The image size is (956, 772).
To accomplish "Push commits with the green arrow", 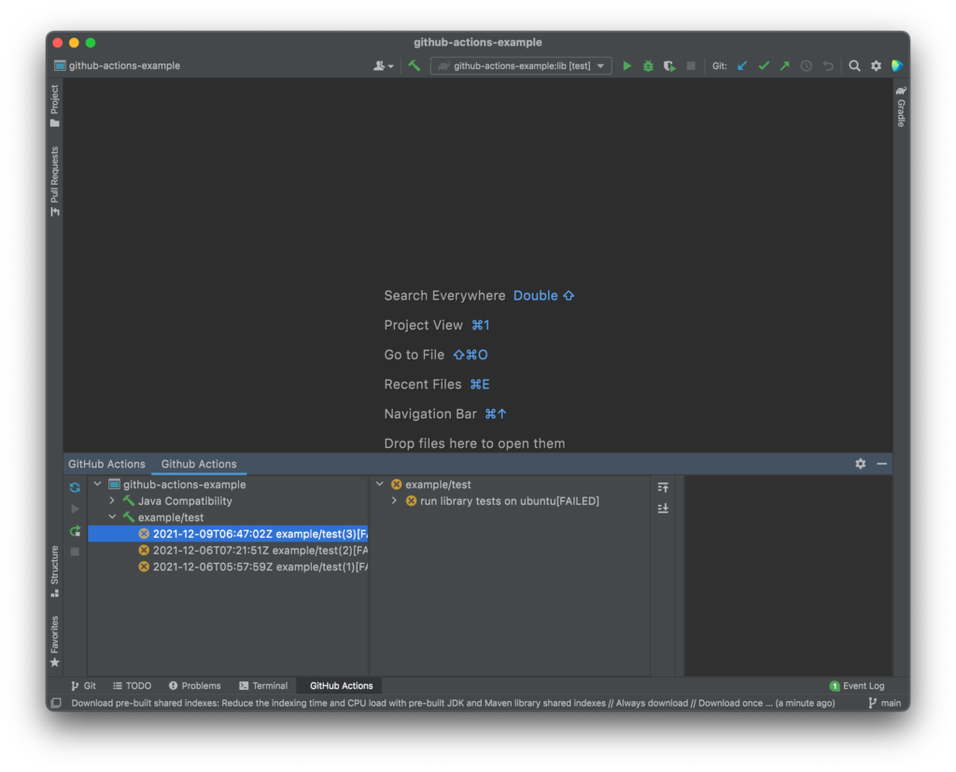I will pyautogui.click(x=784, y=66).
